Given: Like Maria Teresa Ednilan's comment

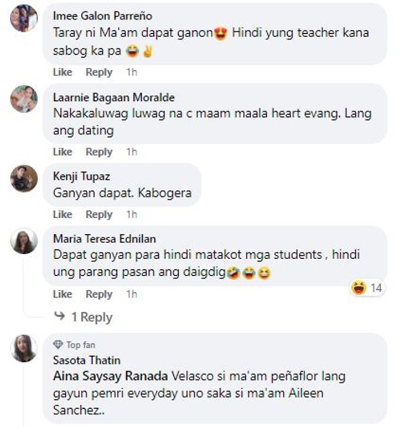Looking at the screenshot, I should (63, 294).
